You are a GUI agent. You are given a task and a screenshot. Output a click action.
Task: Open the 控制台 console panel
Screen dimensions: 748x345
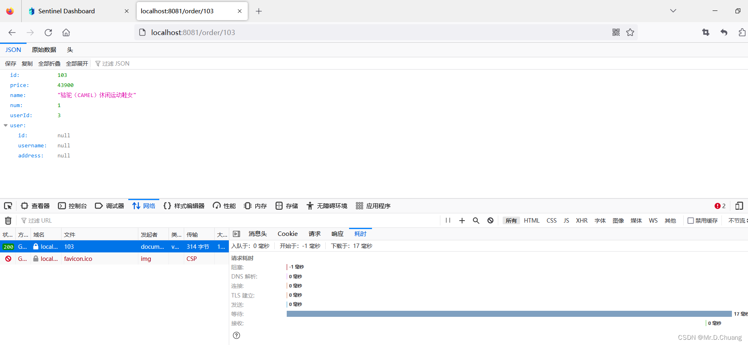point(73,206)
